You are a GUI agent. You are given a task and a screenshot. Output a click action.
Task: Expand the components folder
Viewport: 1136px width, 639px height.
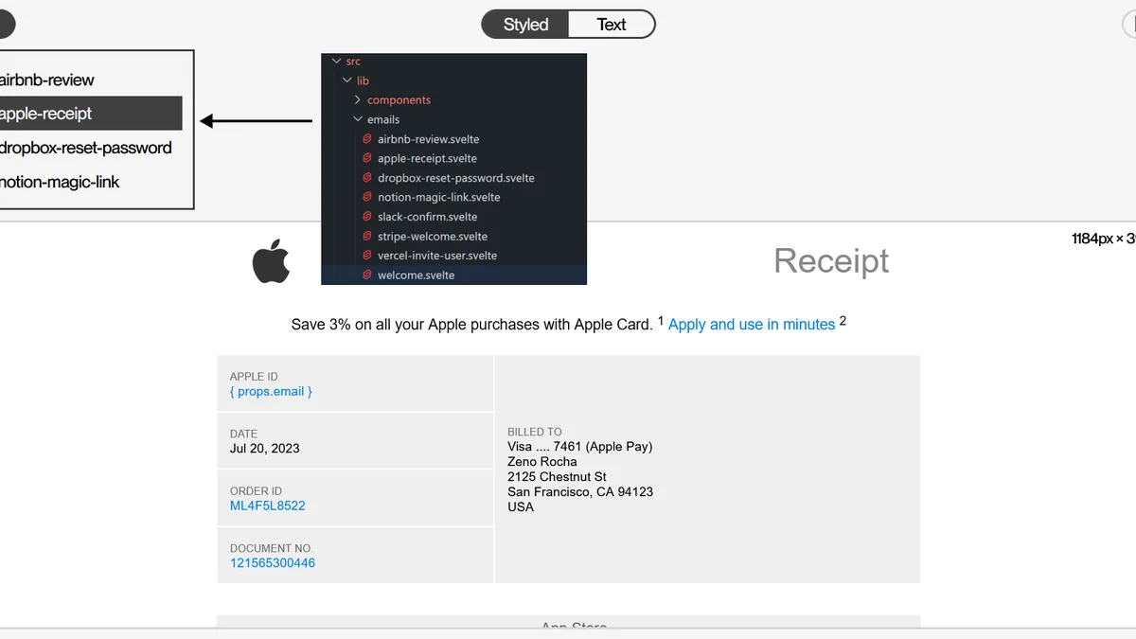pos(358,100)
